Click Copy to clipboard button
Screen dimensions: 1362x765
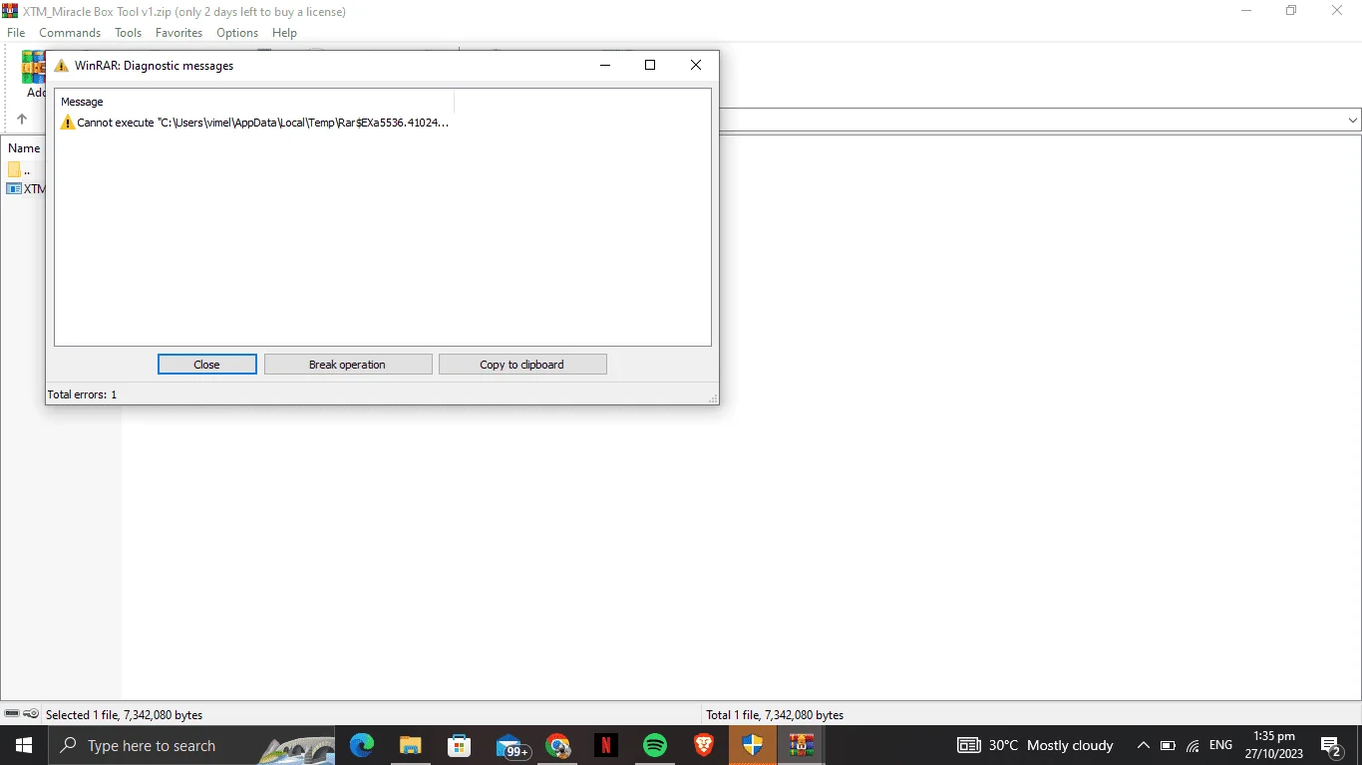522,365
